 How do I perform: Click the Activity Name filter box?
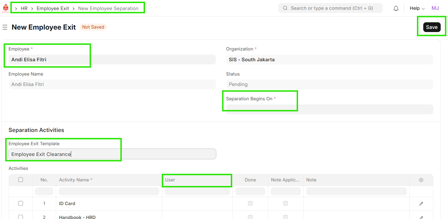pyautogui.click(x=109, y=191)
